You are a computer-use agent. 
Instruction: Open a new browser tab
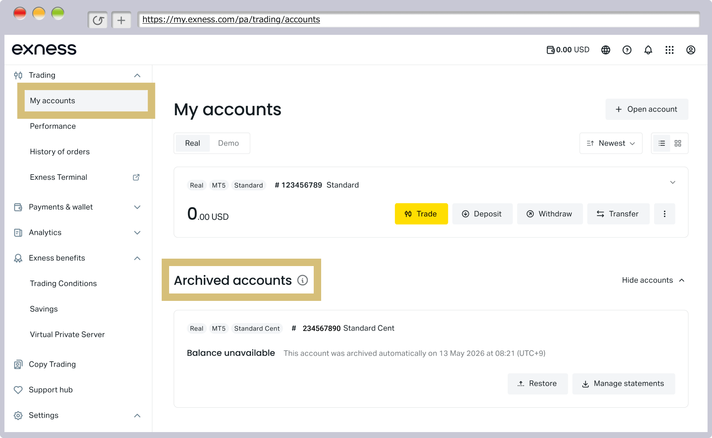point(121,20)
